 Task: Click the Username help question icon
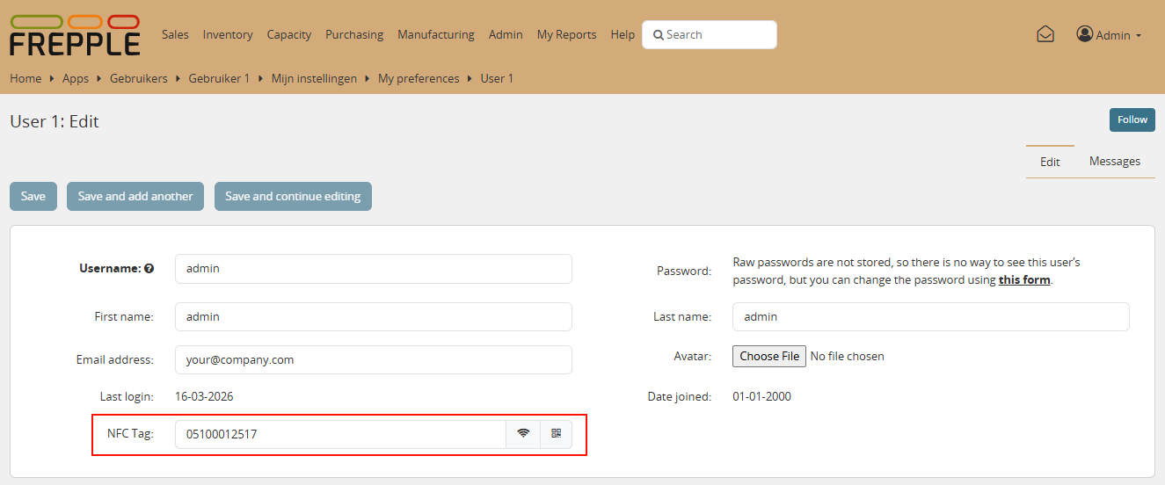point(149,269)
